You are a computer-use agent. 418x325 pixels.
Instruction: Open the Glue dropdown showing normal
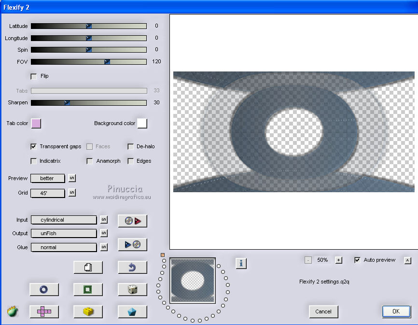point(64,247)
